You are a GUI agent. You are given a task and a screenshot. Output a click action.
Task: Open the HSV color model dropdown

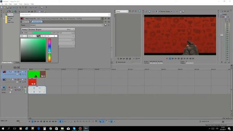(x=23, y=36)
